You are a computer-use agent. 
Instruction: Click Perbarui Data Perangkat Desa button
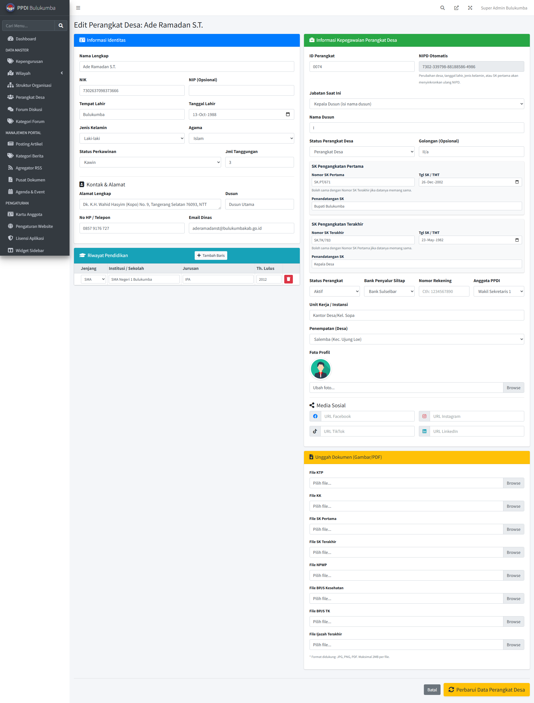(486, 690)
